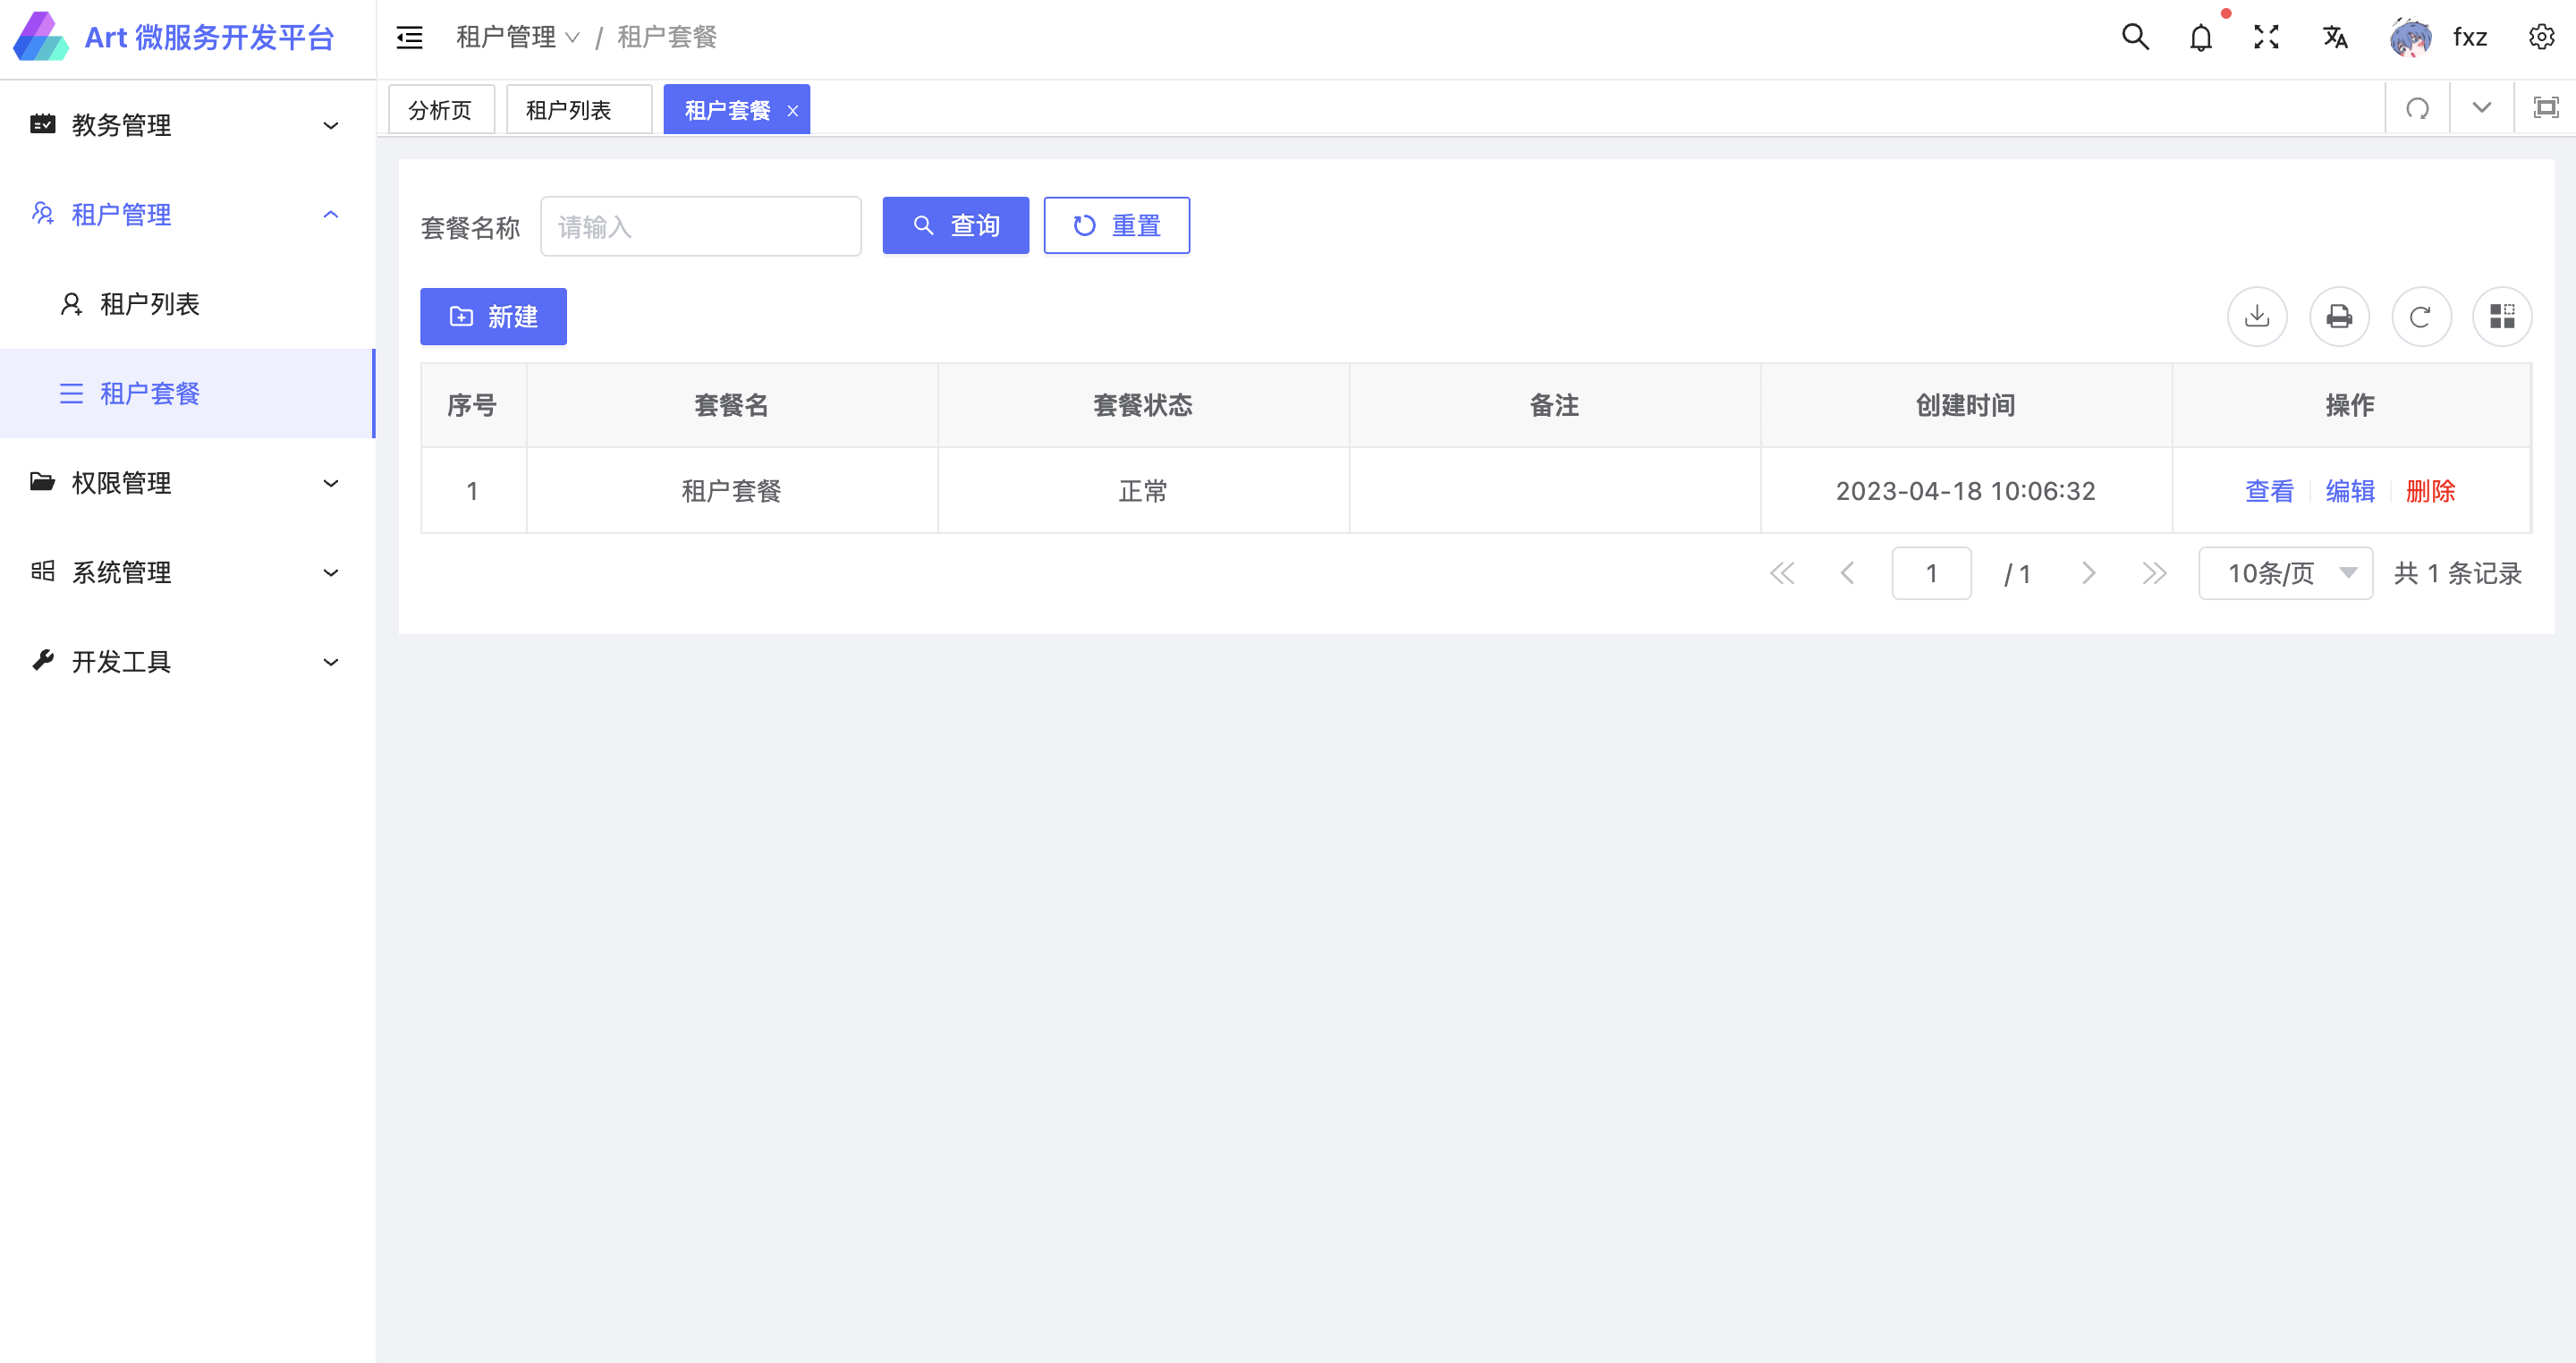This screenshot has width=2576, height=1363.
Task: Click the 租户套餐 name cell
Action: coord(732,491)
